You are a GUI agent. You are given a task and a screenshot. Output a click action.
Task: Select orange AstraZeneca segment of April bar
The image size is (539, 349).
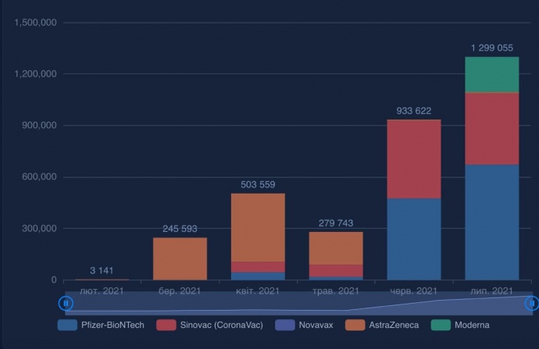[258, 227]
